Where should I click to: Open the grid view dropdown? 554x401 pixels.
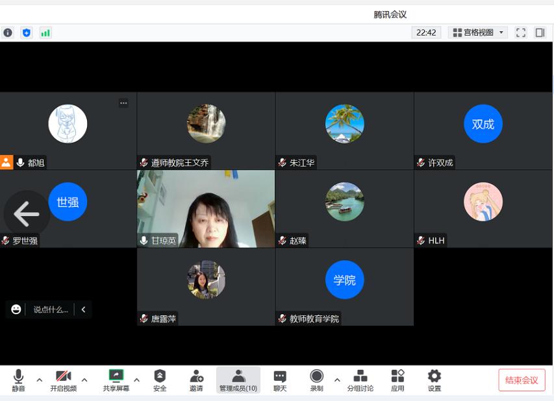point(477,32)
